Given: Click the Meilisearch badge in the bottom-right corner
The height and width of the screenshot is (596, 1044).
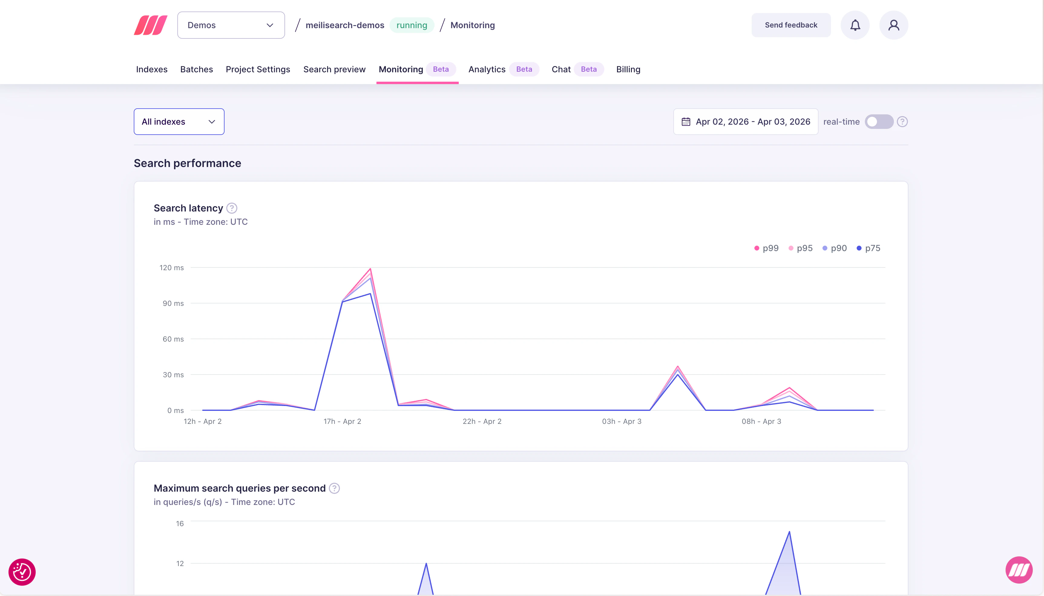Looking at the screenshot, I should click(1018, 569).
